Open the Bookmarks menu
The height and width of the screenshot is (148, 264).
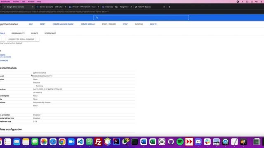5,2
